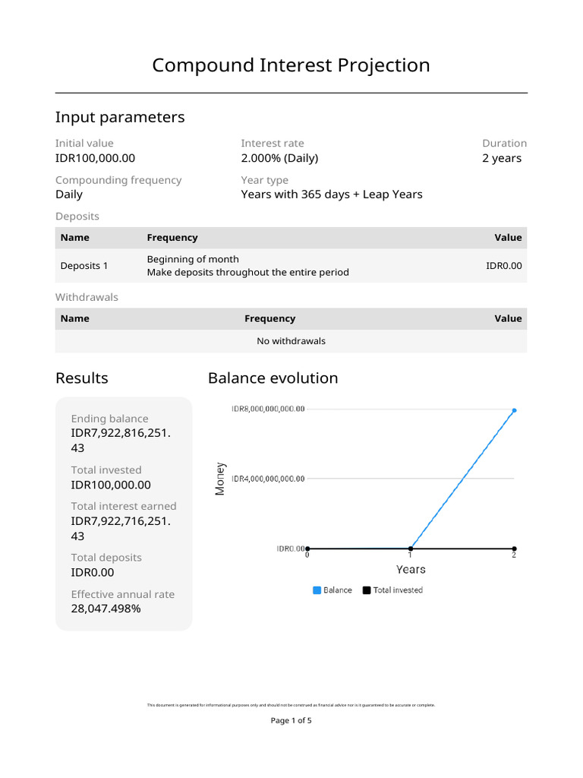The width and height of the screenshot is (583, 778).
Task: Select the Year type value text
Action: (332, 194)
